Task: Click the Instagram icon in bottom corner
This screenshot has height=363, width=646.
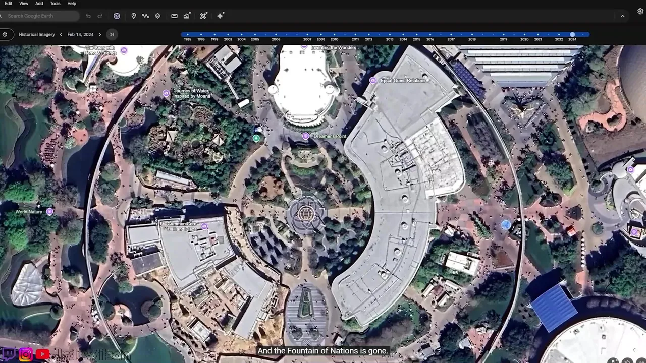Action: point(26,355)
